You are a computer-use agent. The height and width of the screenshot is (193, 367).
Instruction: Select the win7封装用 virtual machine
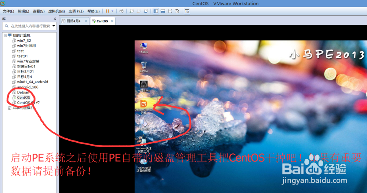26,46
